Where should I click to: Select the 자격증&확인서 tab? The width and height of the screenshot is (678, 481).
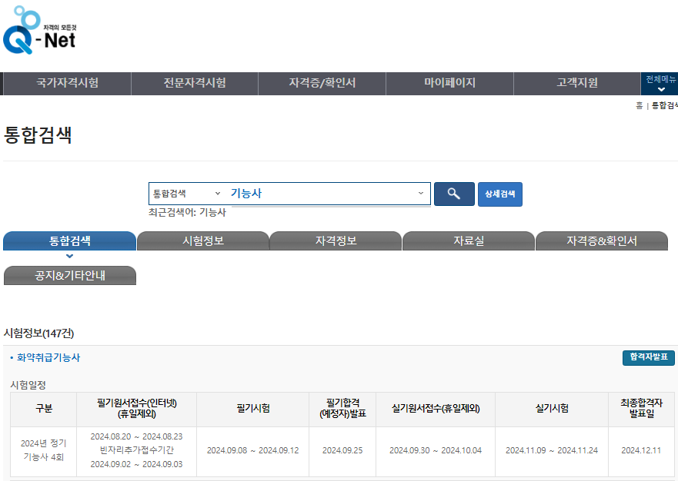tap(602, 241)
